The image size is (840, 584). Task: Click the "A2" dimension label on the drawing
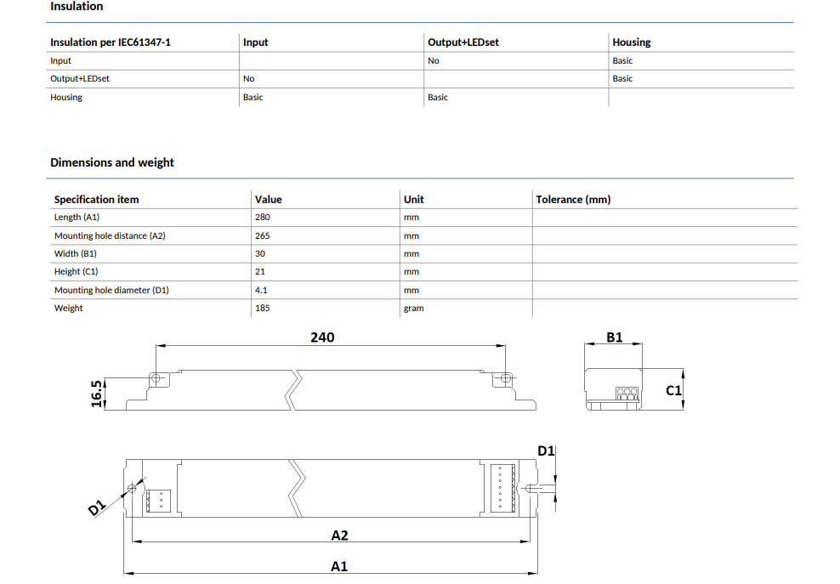[x=339, y=536]
